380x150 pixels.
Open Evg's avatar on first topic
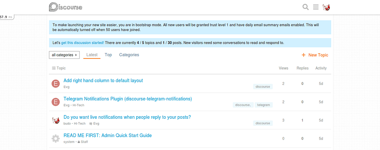[55, 83]
